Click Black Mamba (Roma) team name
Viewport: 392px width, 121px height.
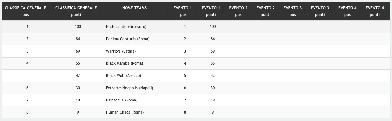124,63
